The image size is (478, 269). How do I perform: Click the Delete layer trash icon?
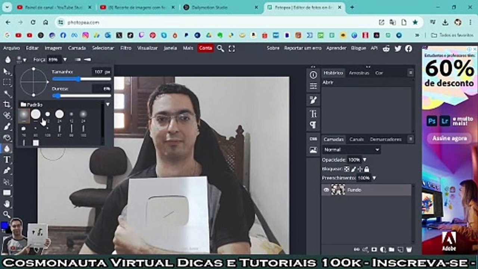pyautogui.click(x=409, y=249)
